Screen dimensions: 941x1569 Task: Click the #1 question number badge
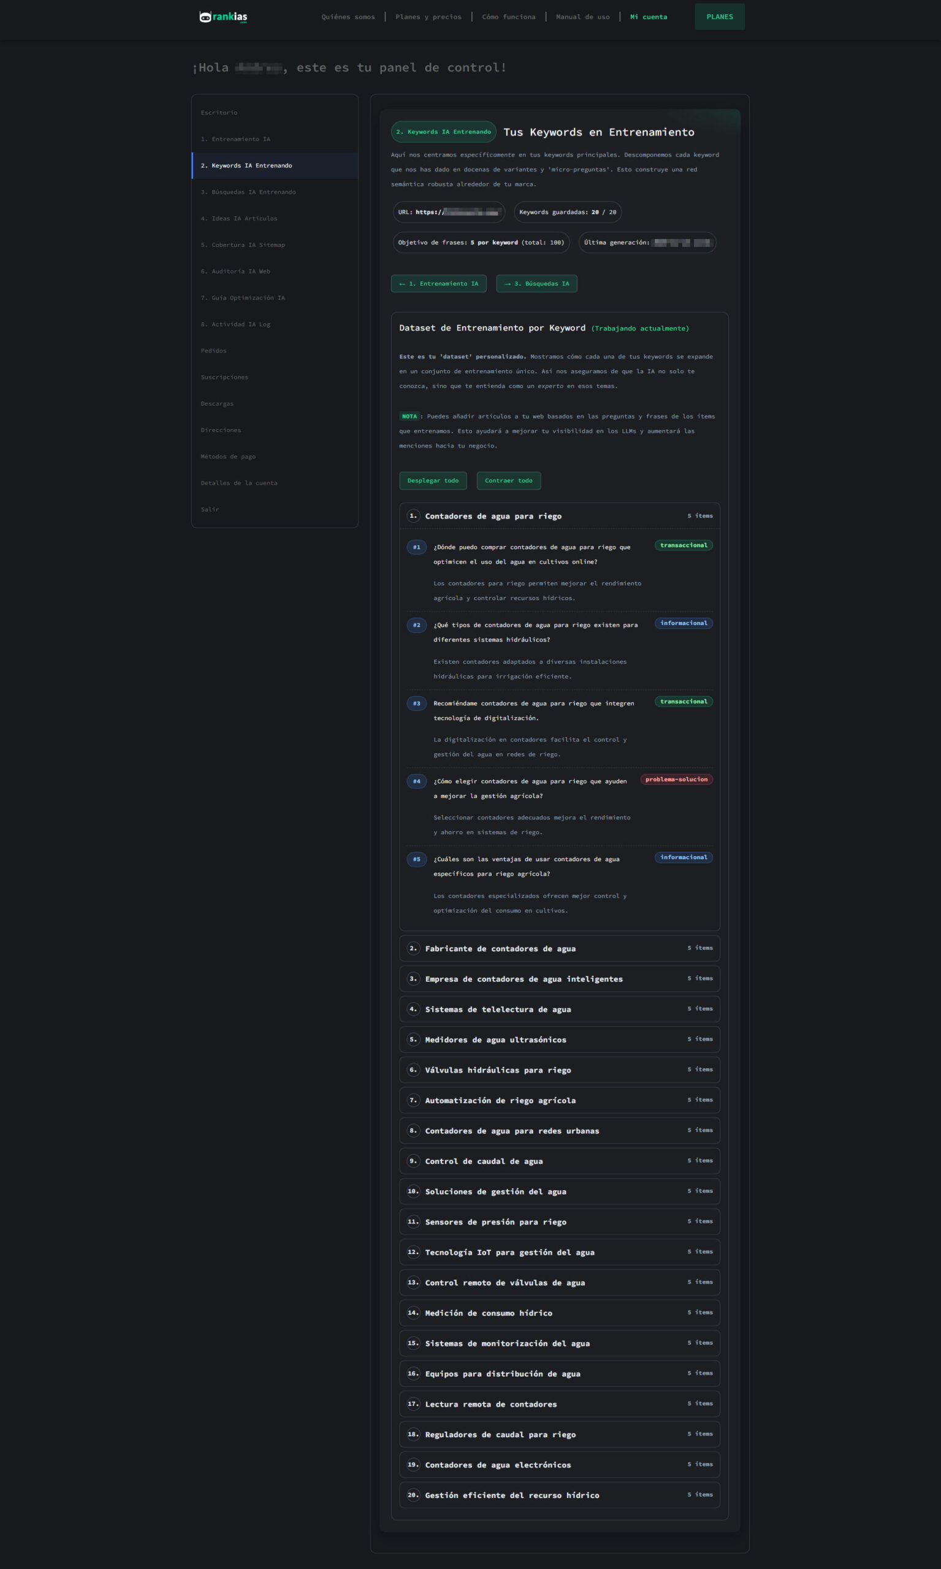tap(417, 547)
